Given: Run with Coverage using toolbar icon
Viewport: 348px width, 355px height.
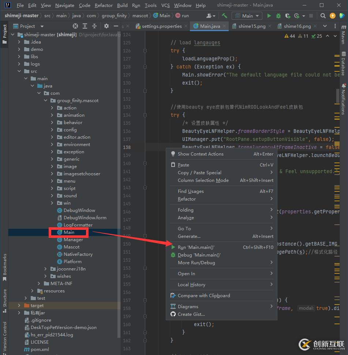Looking at the screenshot, I should [x=288, y=16].
